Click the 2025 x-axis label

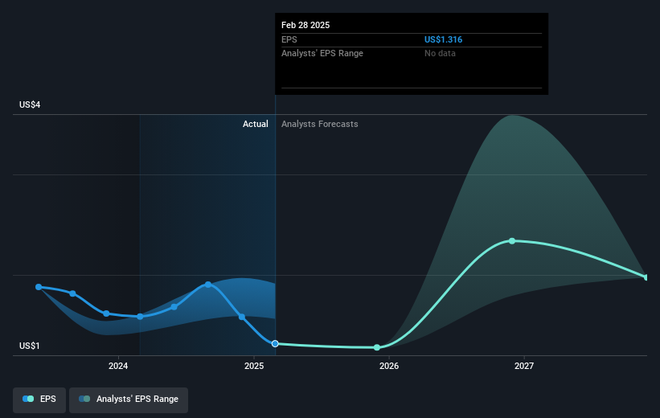254,366
